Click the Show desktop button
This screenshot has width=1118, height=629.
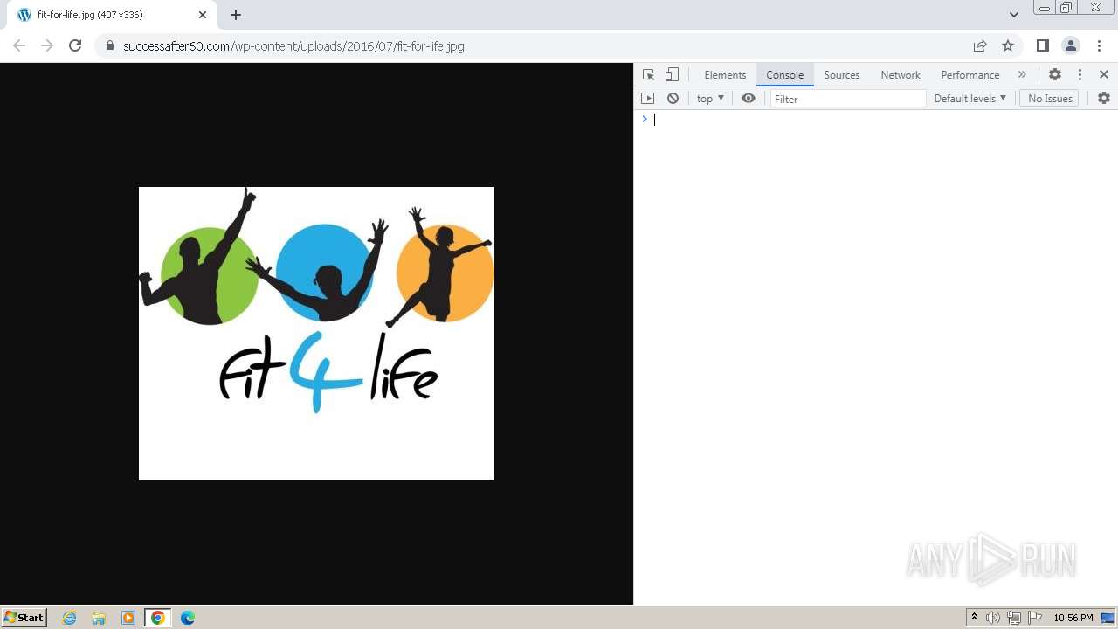[1108, 618]
